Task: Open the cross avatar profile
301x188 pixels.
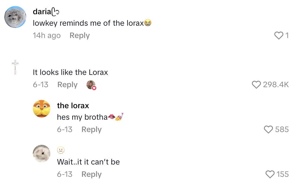Action: [15, 67]
